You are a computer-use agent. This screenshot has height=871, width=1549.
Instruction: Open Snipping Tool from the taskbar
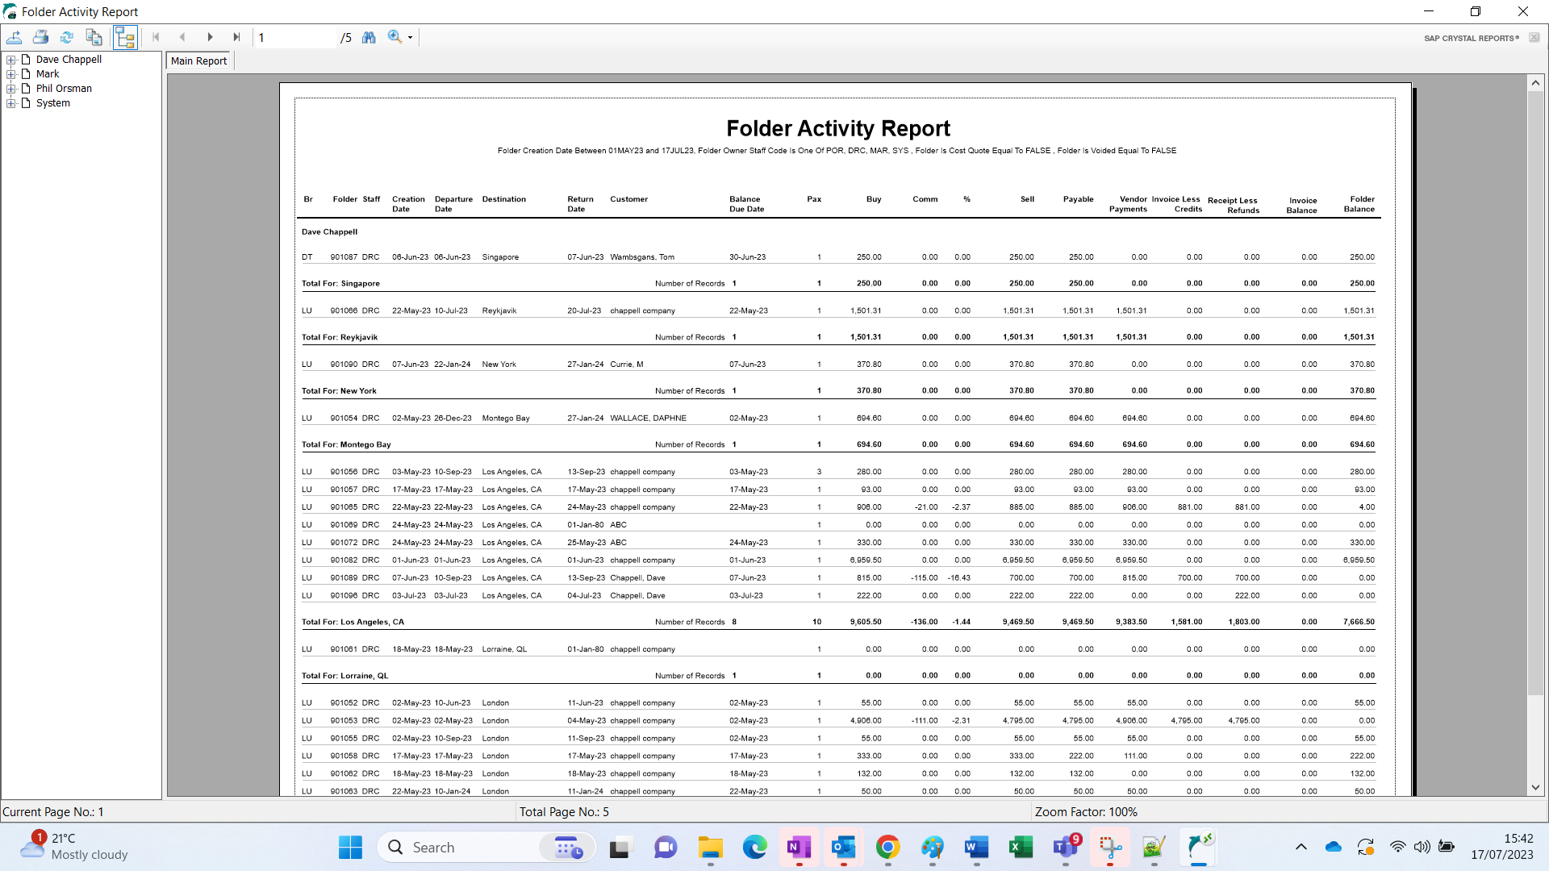coord(1110,848)
